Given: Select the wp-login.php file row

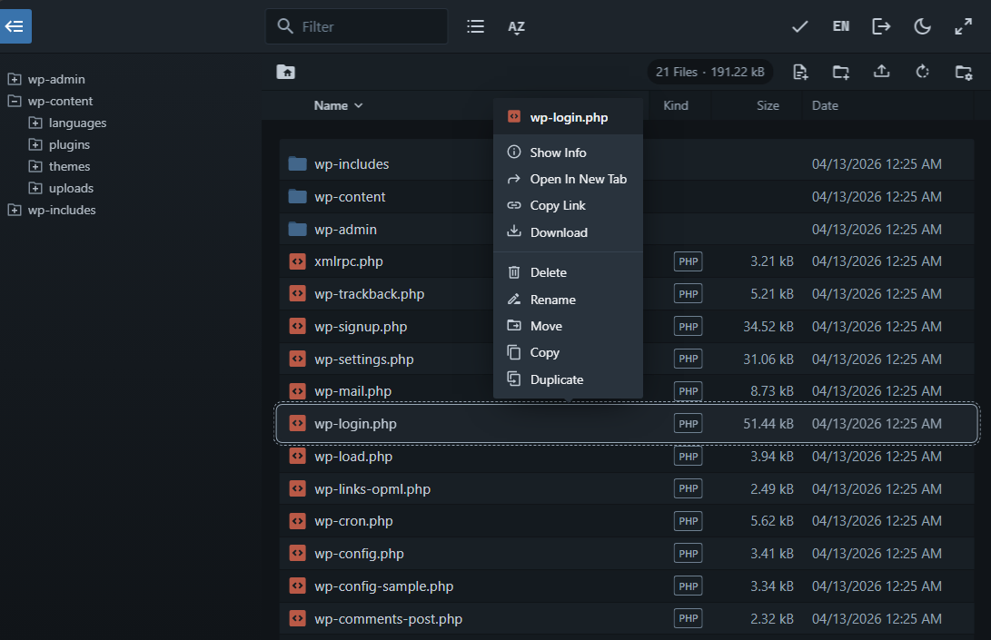Looking at the screenshot, I should tap(627, 423).
